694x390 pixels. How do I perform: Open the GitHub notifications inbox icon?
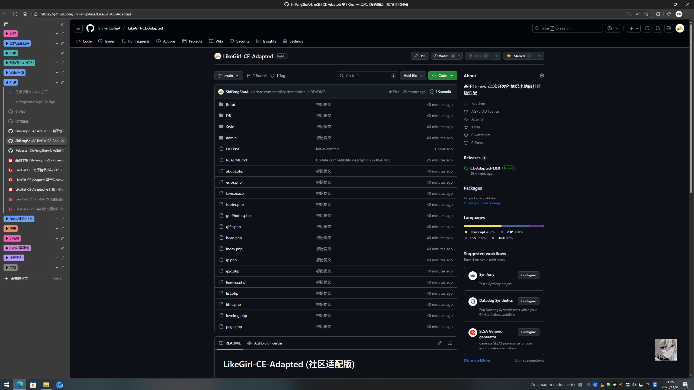click(x=669, y=28)
